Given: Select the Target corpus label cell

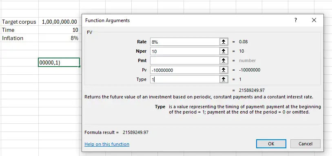Looking at the screenshot, I should click(x=20, y=22).
